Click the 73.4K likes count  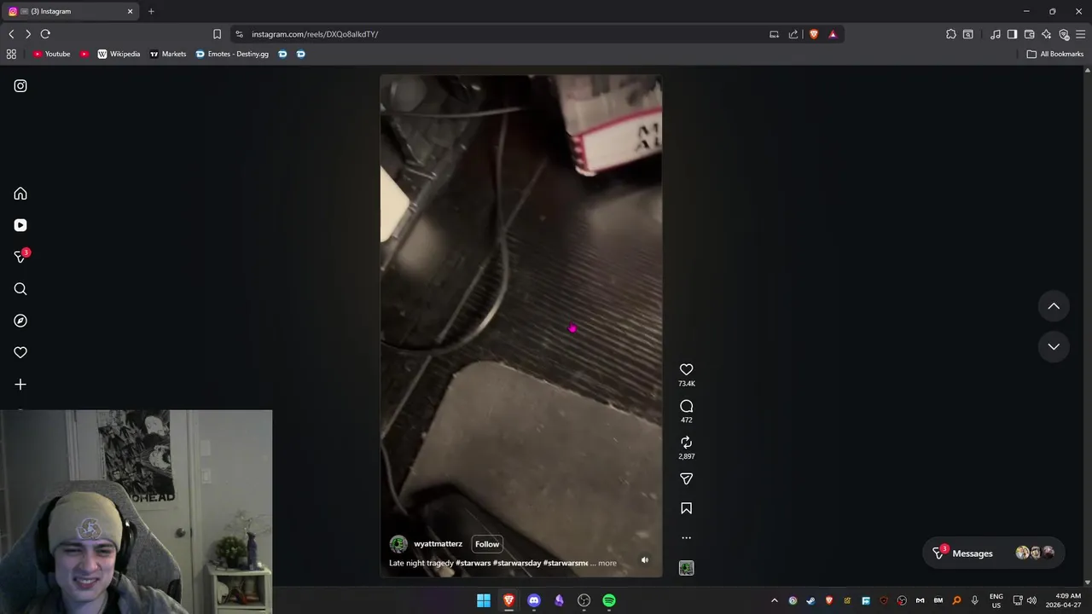(686, 384)
